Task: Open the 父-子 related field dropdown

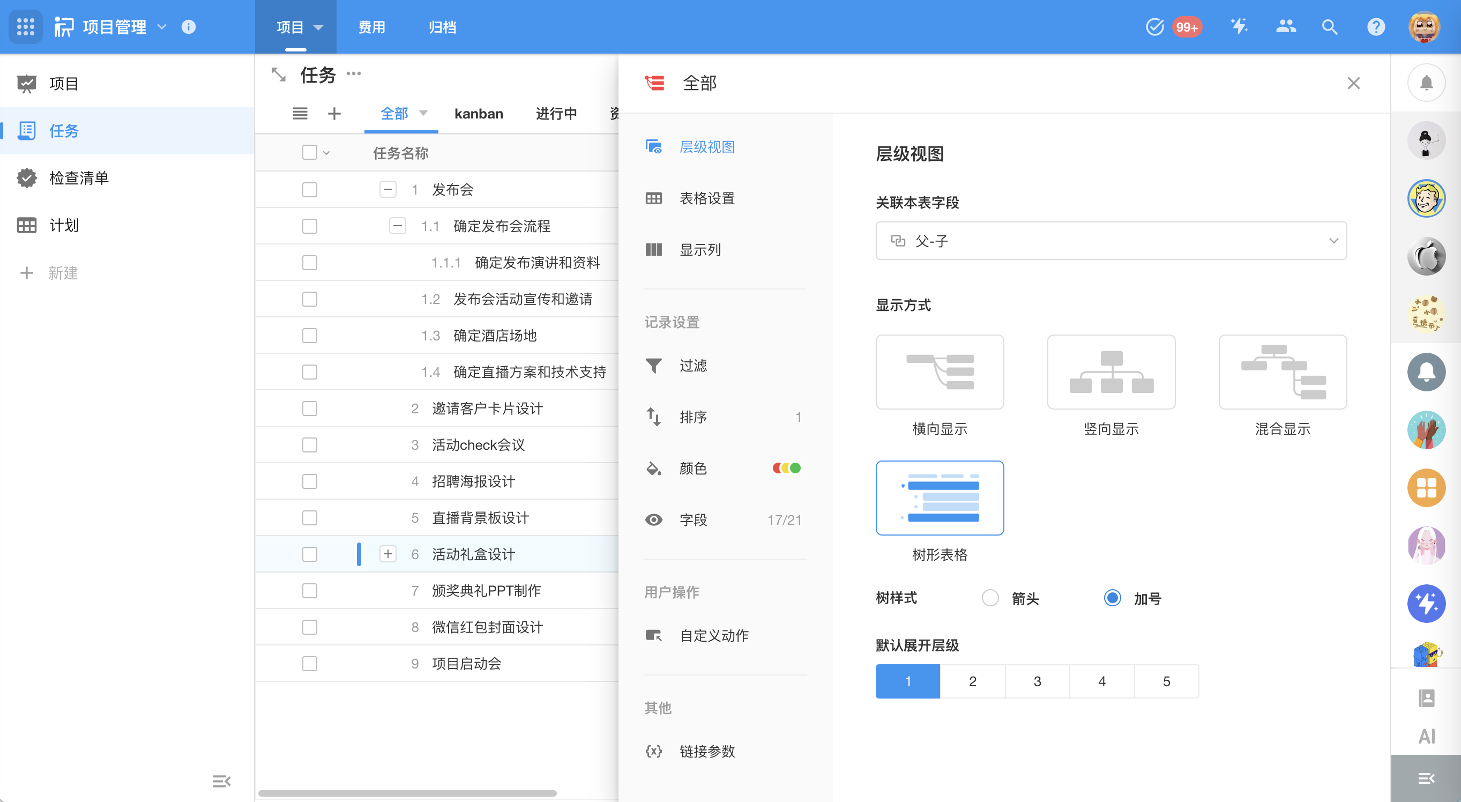Action: (x=1110, y=241)
